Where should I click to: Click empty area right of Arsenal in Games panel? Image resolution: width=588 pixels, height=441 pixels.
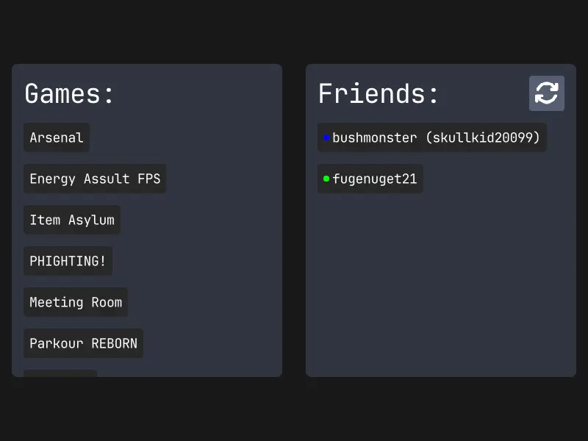(x=184, y=137)
